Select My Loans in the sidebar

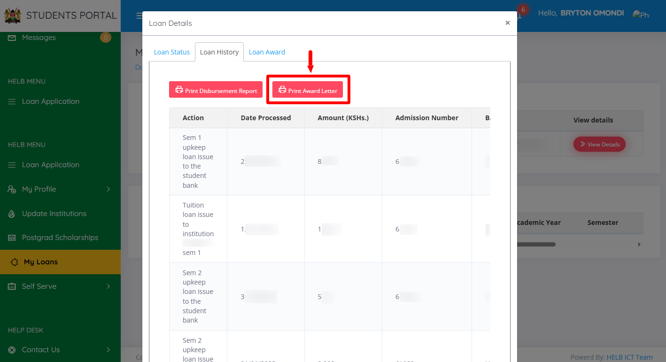click(60, 262)
